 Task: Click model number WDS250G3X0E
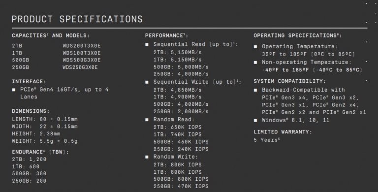pyautogui.click(x=80, y=67)
